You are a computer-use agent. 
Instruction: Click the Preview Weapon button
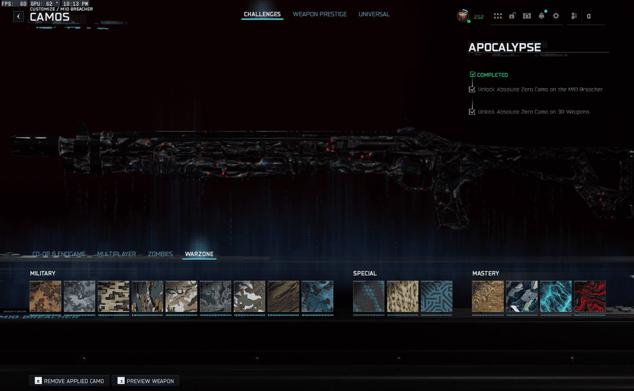click(146, 381)
